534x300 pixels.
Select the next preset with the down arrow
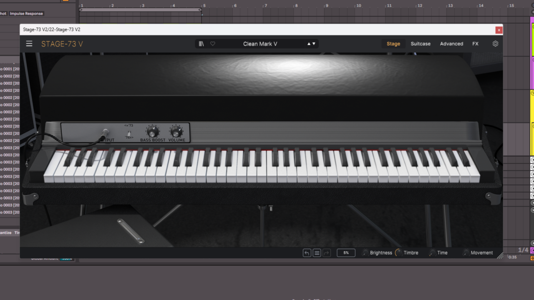(x=314, y=44)
